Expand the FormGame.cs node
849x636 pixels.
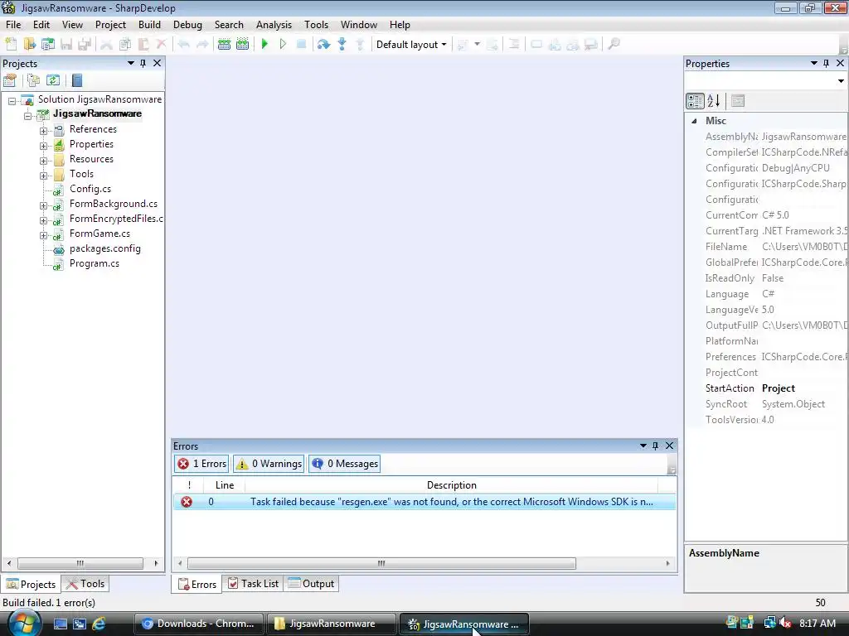tap(43, 235)
